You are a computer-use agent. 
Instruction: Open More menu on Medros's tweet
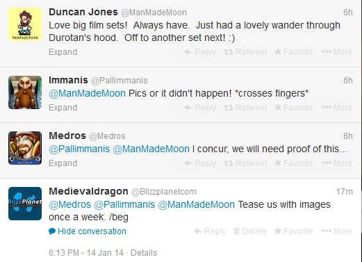[x=337, y=163]
